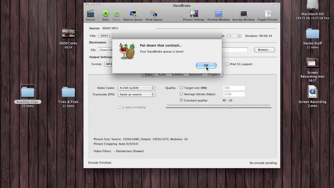
Task: Click the Picture Size source/output text
Action: 141,139
